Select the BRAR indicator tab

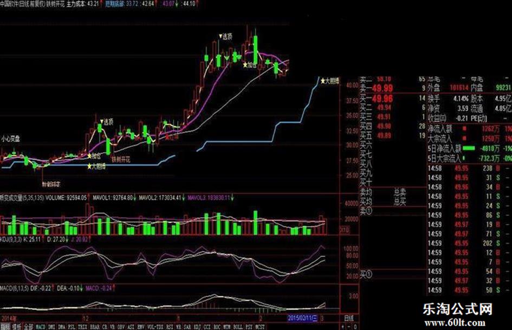(94, 326)
